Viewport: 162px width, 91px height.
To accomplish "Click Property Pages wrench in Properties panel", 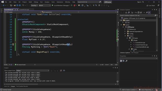I will 126,61.
